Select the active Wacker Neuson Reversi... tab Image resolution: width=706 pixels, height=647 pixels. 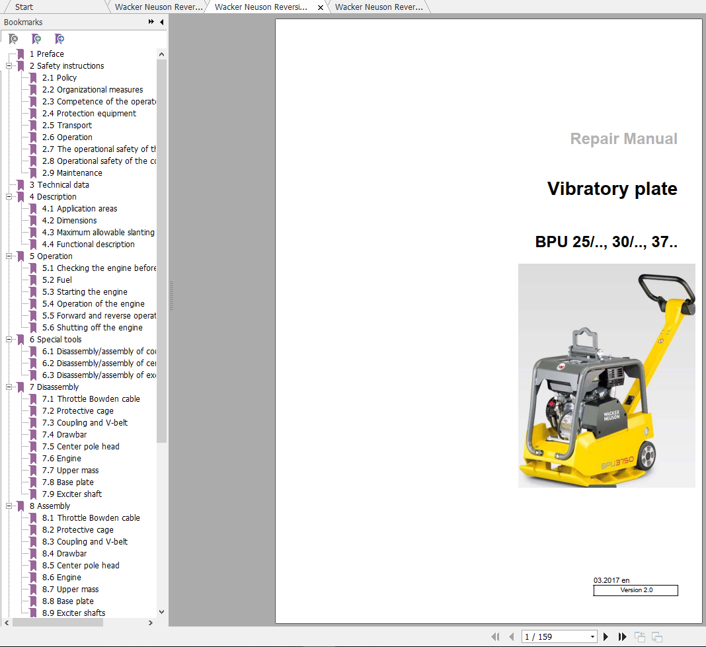click(261, 7)
